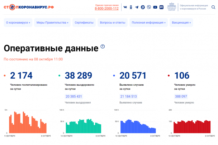Open the 'Вопросы и ответы' menu item
218x145 pixels.
coord(113,23)
